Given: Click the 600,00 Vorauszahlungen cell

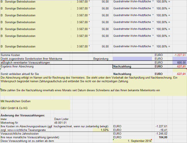Looking at the screenshot, I should pos(180,63).
